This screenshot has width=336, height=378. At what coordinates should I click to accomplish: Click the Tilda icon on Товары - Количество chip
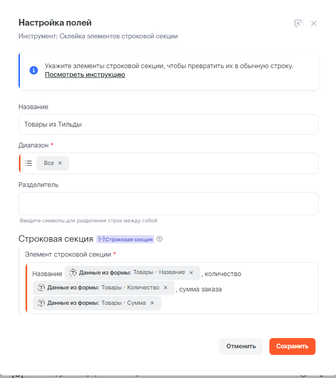click(x=41, y=288)
